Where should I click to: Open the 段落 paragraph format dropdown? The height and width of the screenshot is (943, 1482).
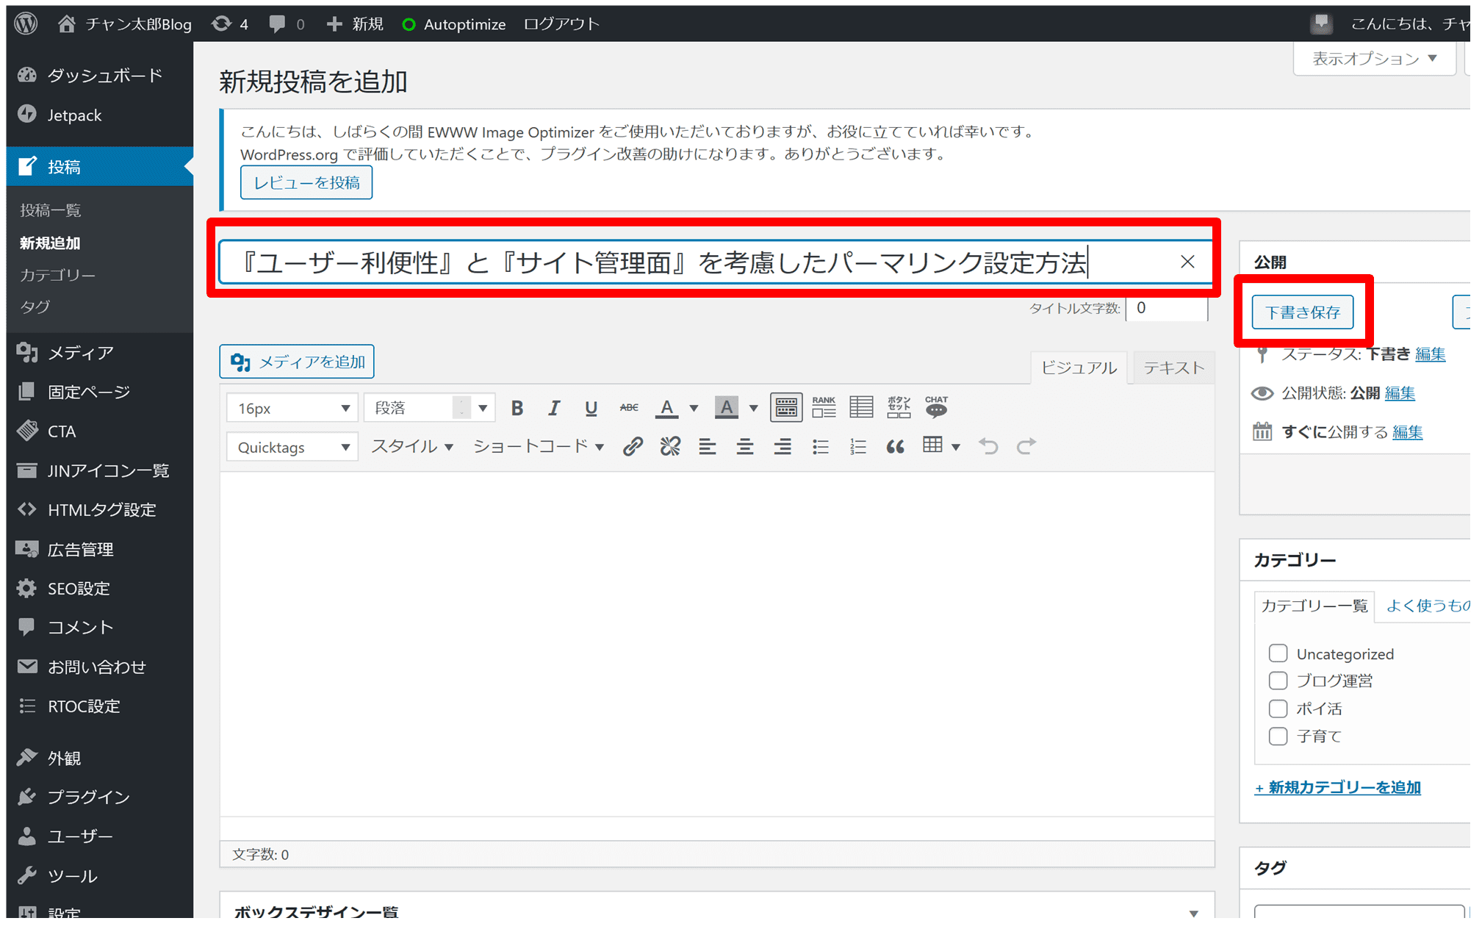click(430, 408)
